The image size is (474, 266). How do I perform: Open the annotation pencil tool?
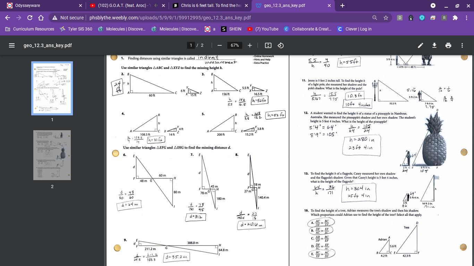(420, 45)
